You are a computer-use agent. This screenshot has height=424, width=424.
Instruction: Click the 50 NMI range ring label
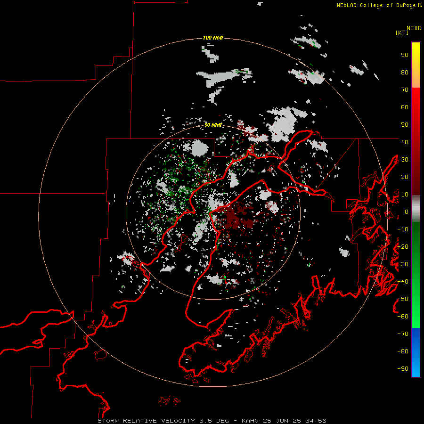coord(213,125)
